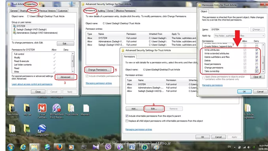Click scroll-down arrow in Permissions for SYSTEM list
The height and width of the screenshot is (151, 268).
point(73,71)
